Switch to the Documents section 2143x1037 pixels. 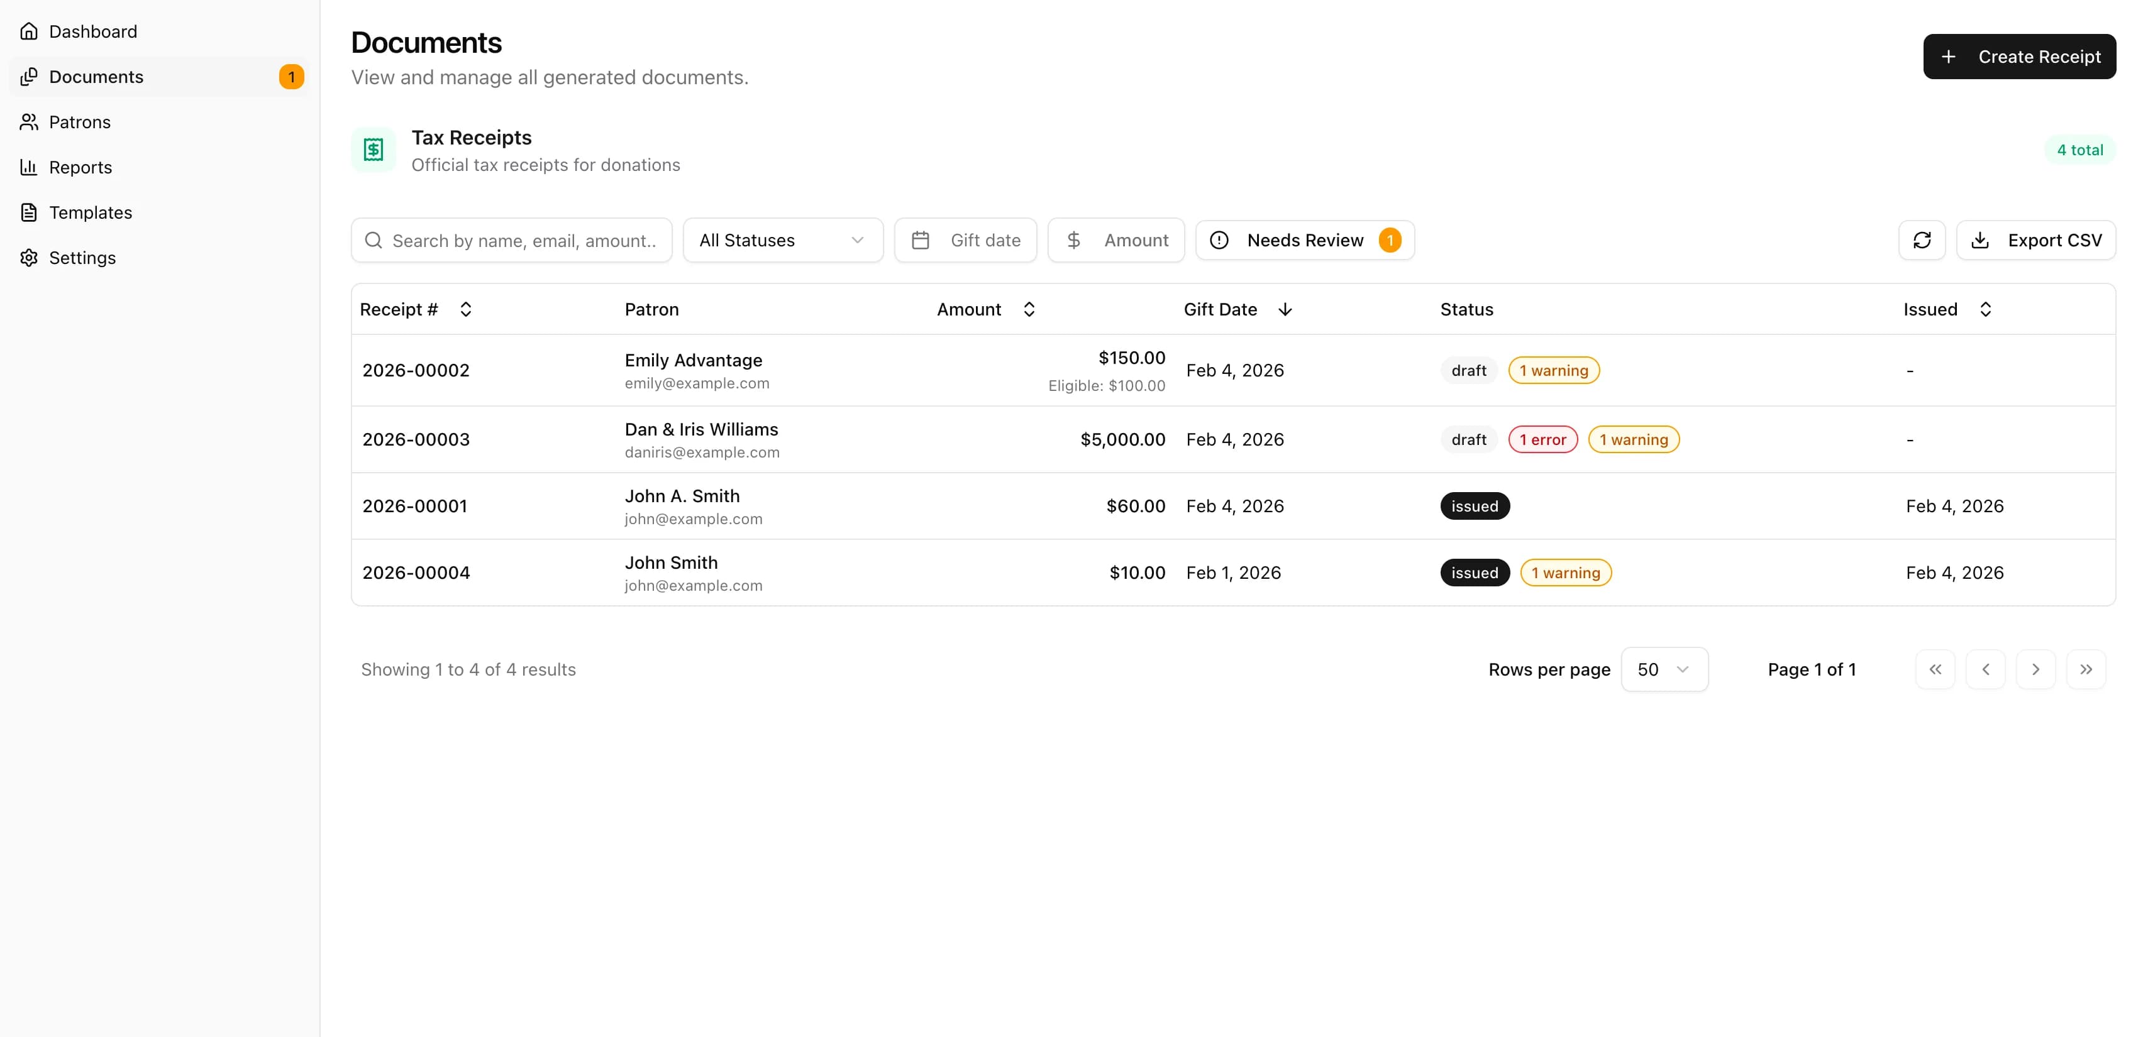pyautogui.click(x=95, y=77)
